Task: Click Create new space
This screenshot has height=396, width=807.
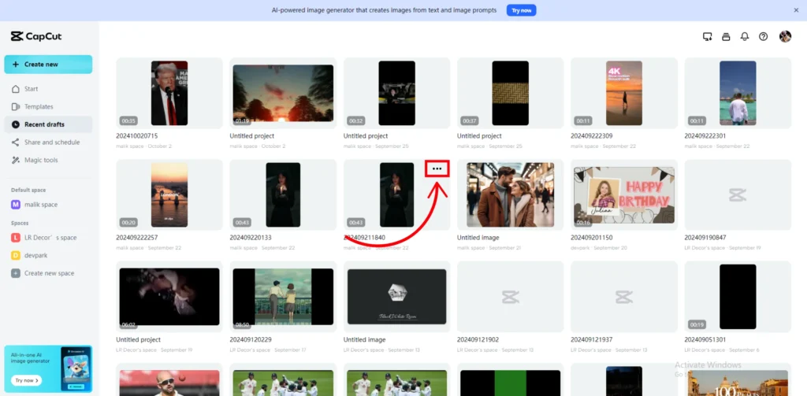Action: point(48,273)
